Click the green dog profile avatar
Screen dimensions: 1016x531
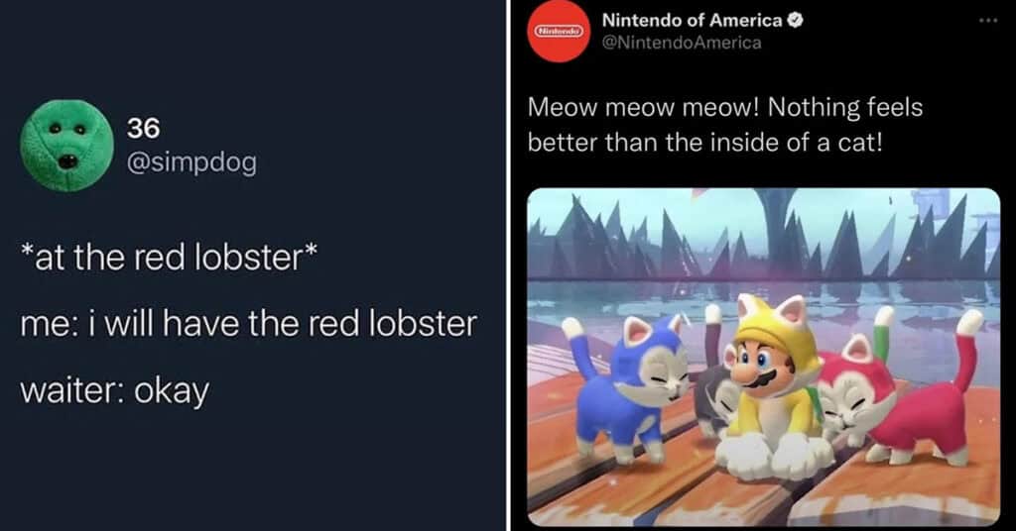[66, 145]
